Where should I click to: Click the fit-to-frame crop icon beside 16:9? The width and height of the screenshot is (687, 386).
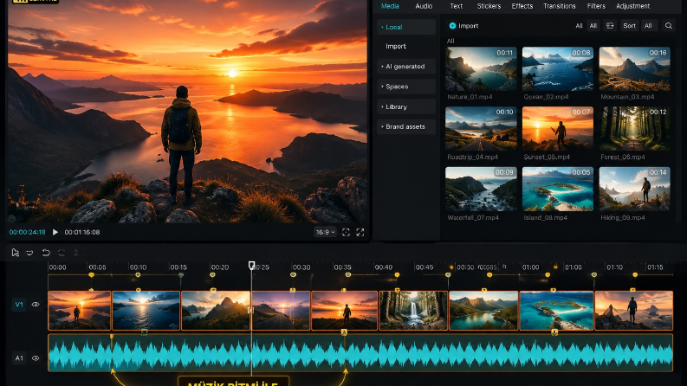pyautogui.click(x=346, y=233)
